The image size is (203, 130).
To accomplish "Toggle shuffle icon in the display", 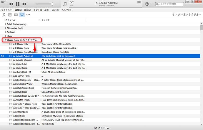I will tap(72, 2).
